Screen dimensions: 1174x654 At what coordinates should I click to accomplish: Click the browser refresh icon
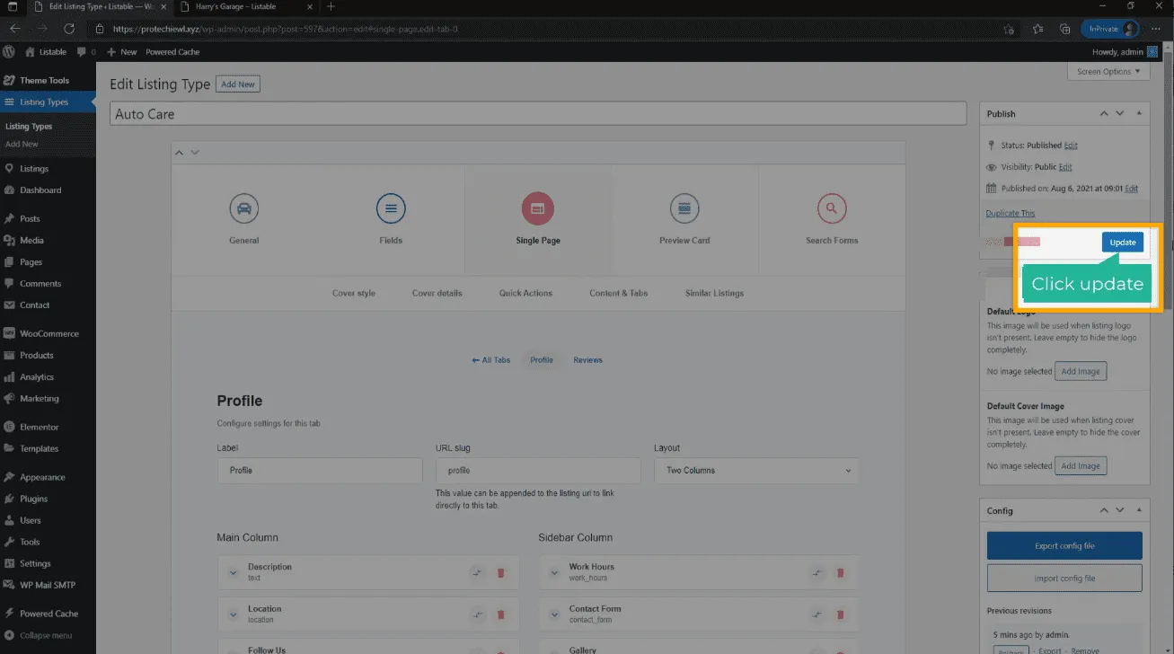(x=69, y=29)
